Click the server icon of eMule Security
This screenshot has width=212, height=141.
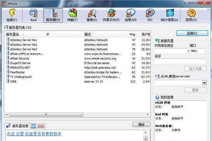click(8, 58)
